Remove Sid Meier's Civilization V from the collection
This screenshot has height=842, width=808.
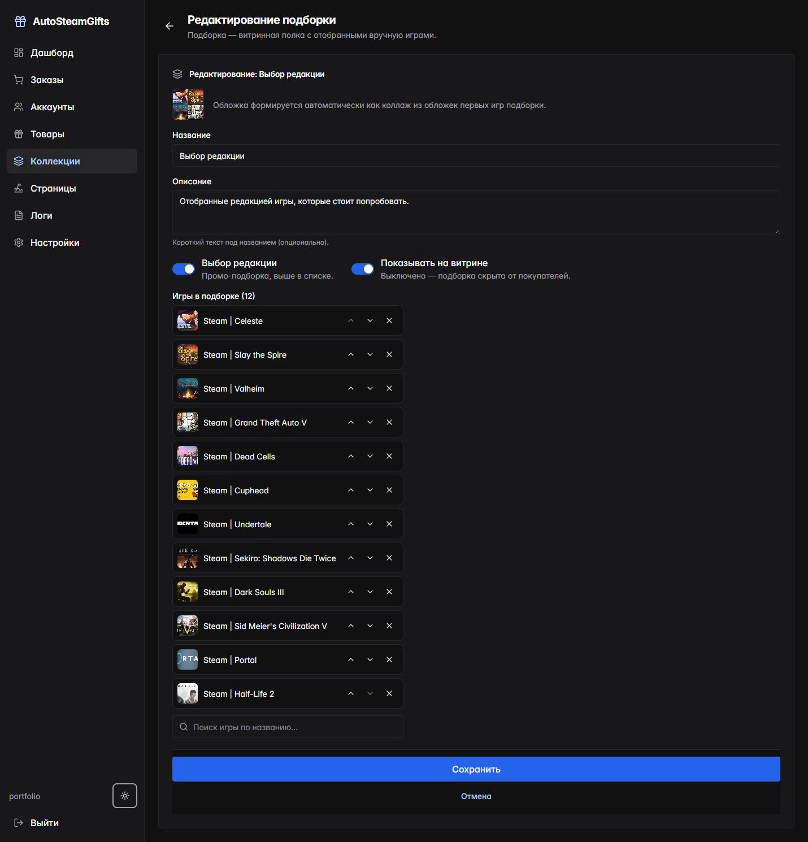[389, 626]
